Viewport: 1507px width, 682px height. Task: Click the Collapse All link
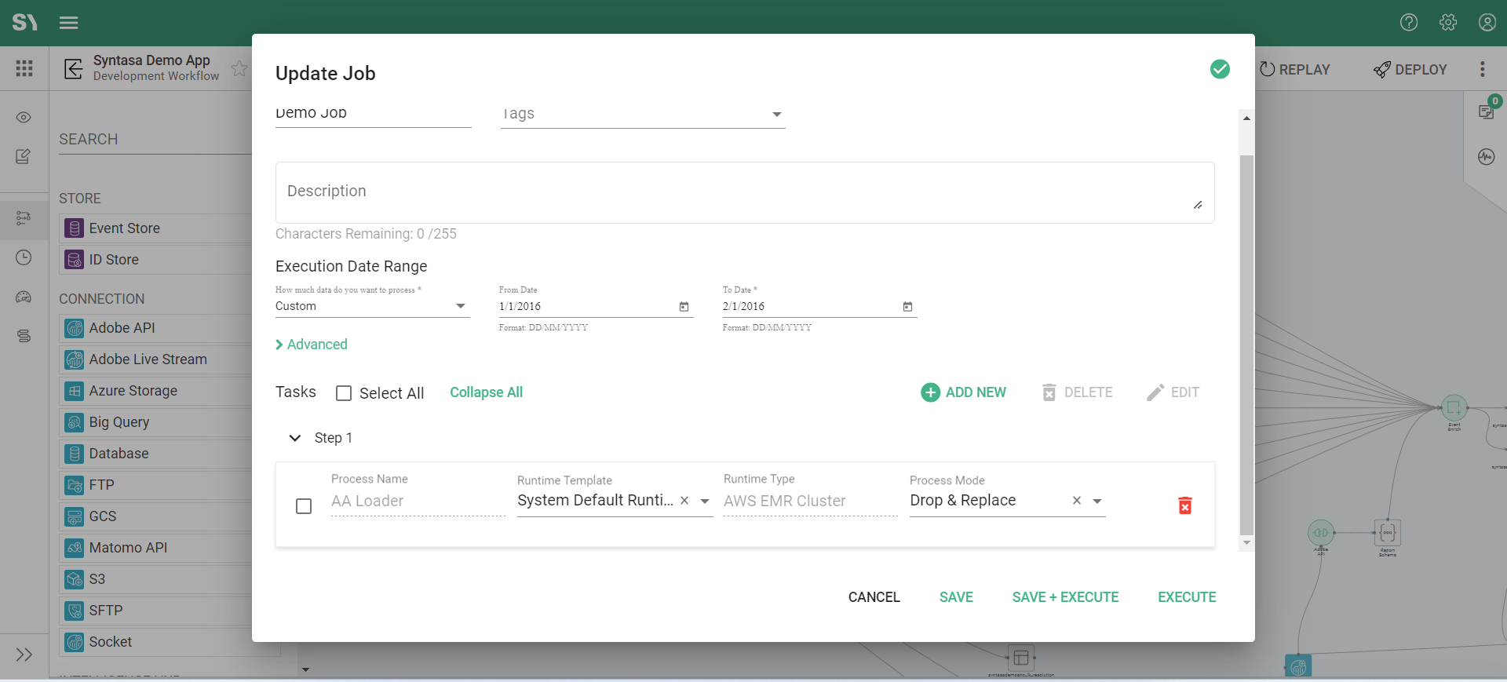(486, 392)
